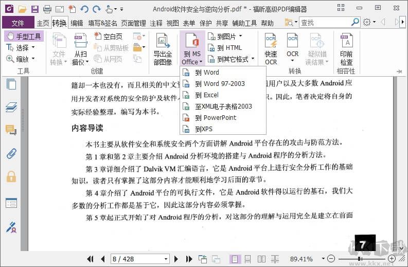Open the page number dropdown
408x267 pixels.
[x=166, y=259]
